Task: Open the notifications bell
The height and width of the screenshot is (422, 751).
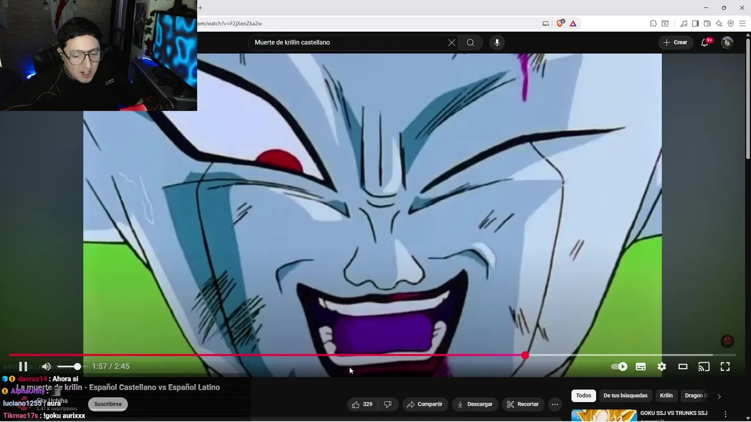Action: [x=705, y=42]
